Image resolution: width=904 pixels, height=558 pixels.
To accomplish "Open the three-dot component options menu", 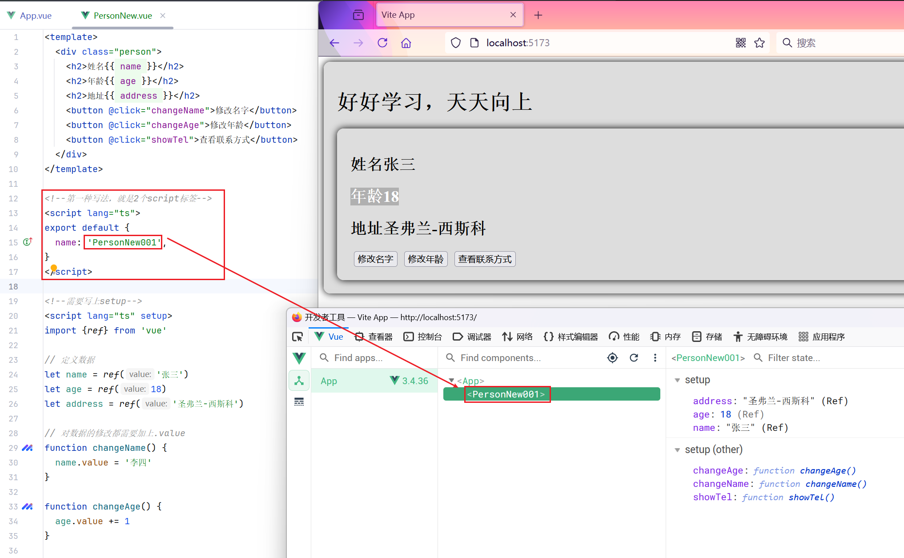I will (655, 358).
